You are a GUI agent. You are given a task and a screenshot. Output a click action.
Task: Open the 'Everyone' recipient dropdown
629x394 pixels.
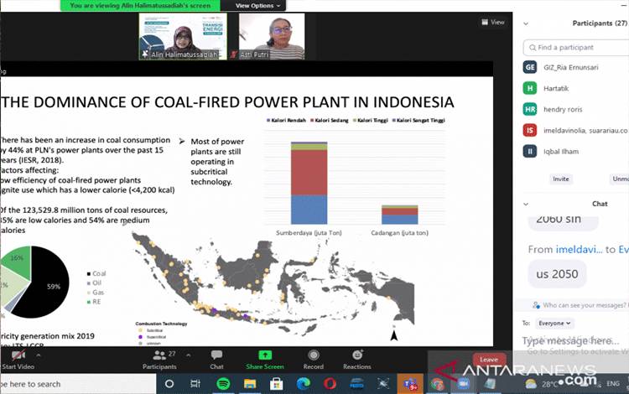(554, 323)
